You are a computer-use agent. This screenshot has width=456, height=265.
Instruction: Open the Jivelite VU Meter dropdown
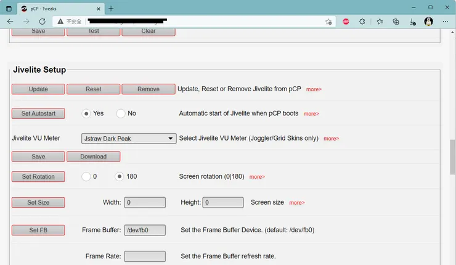[129, 139]
